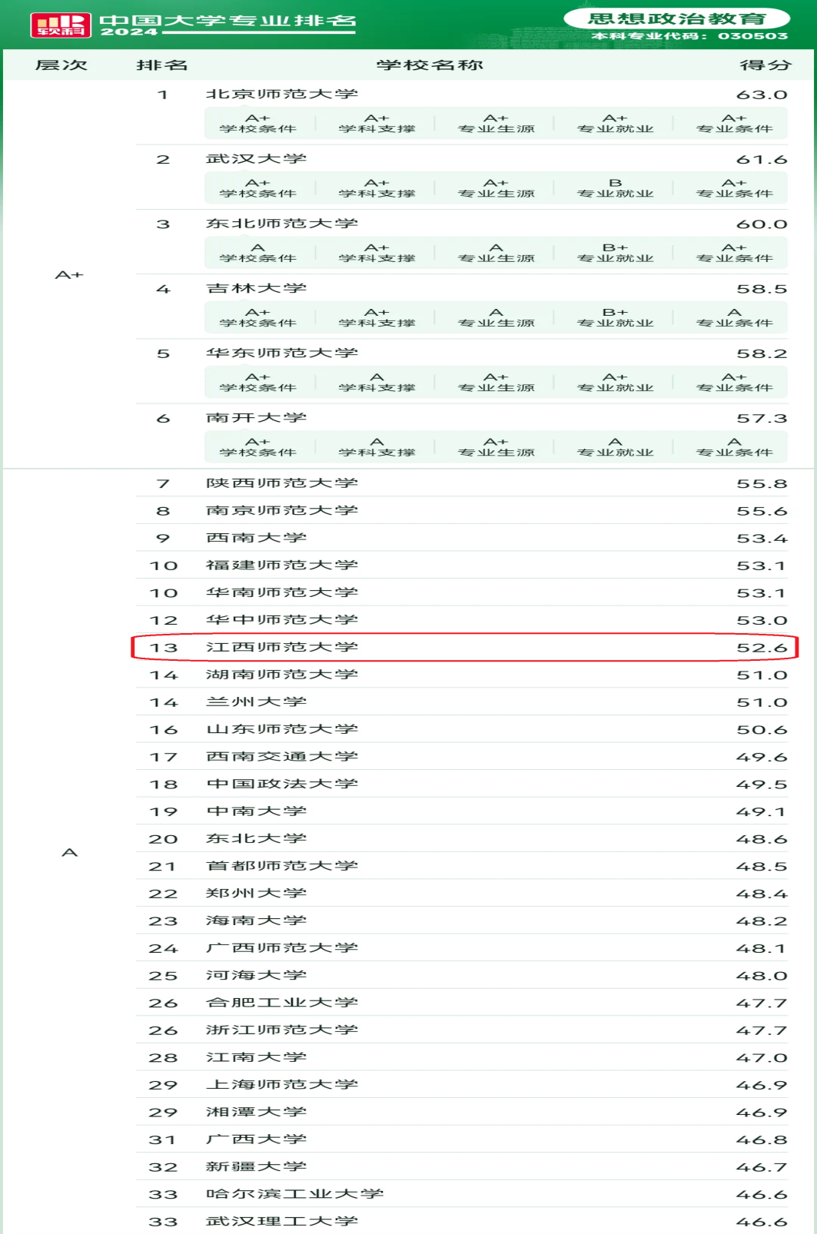This screenshot has width=817, height=1234.
Task: Select the 东北师范大学 school name
Action: pos(282,224)
